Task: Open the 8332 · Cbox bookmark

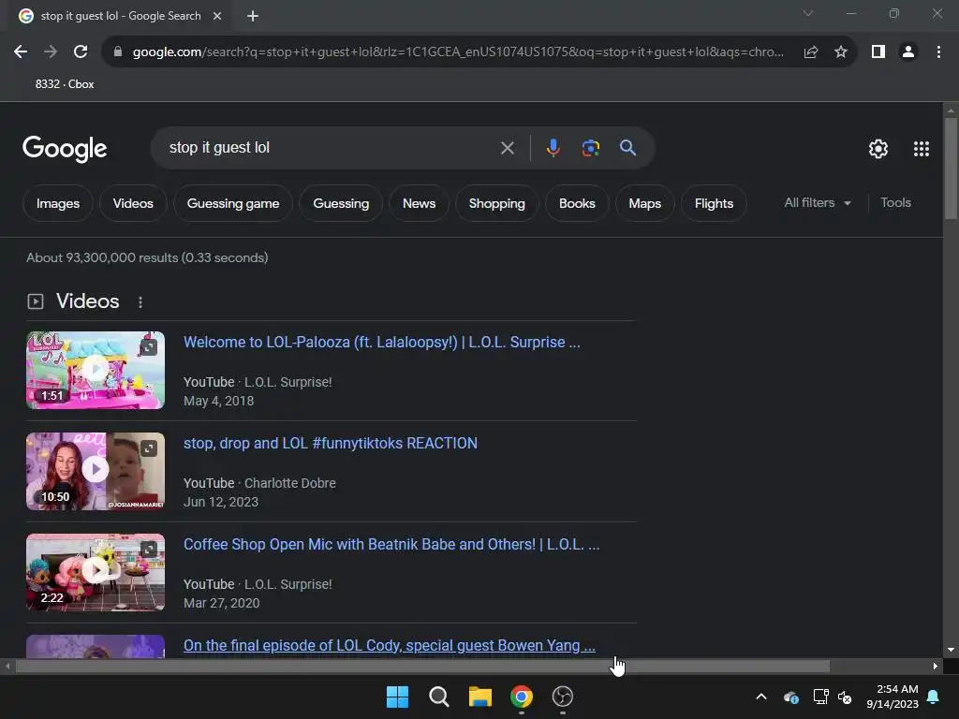Action: point(65,83)
